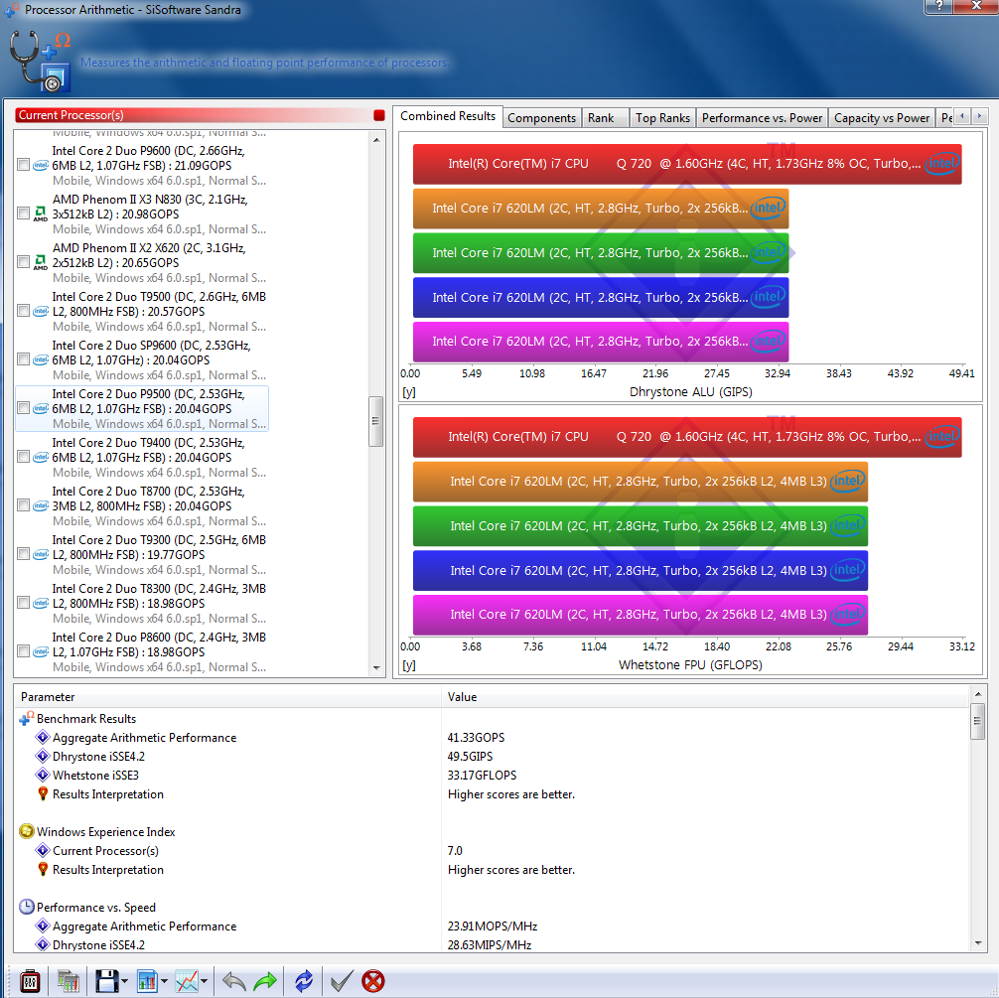
Task: Open the Capacity vs Power tab
Action: tap(882, 118)
